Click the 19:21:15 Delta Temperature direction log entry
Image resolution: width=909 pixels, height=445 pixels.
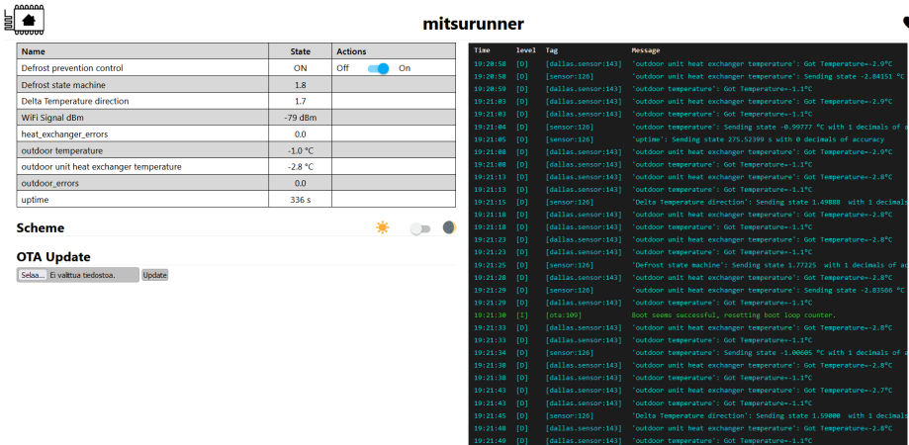690,202
